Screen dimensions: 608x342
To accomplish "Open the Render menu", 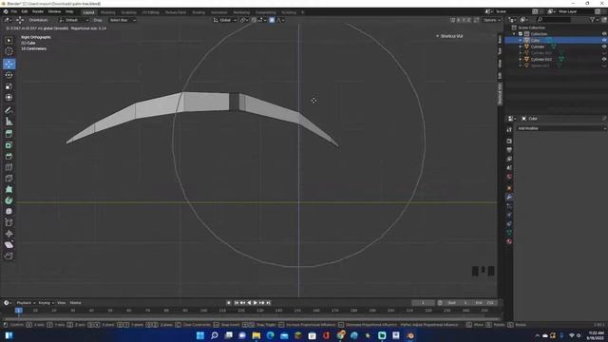I will point(38,11).
